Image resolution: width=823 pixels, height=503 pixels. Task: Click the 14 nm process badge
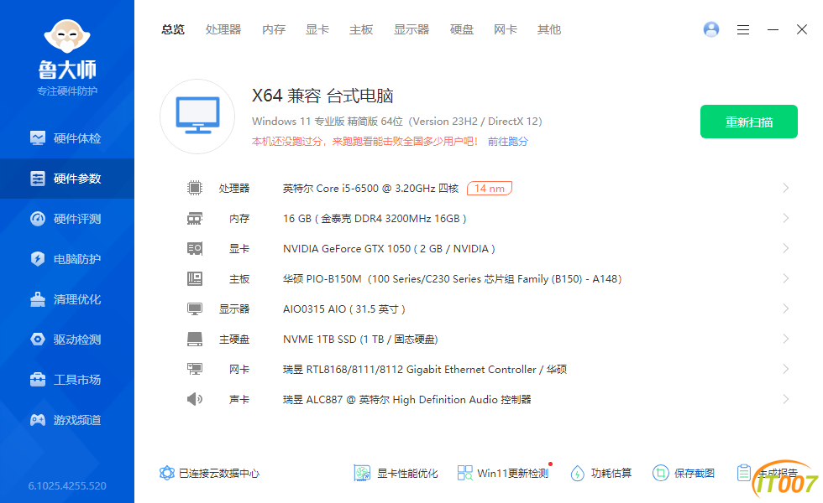489,188
